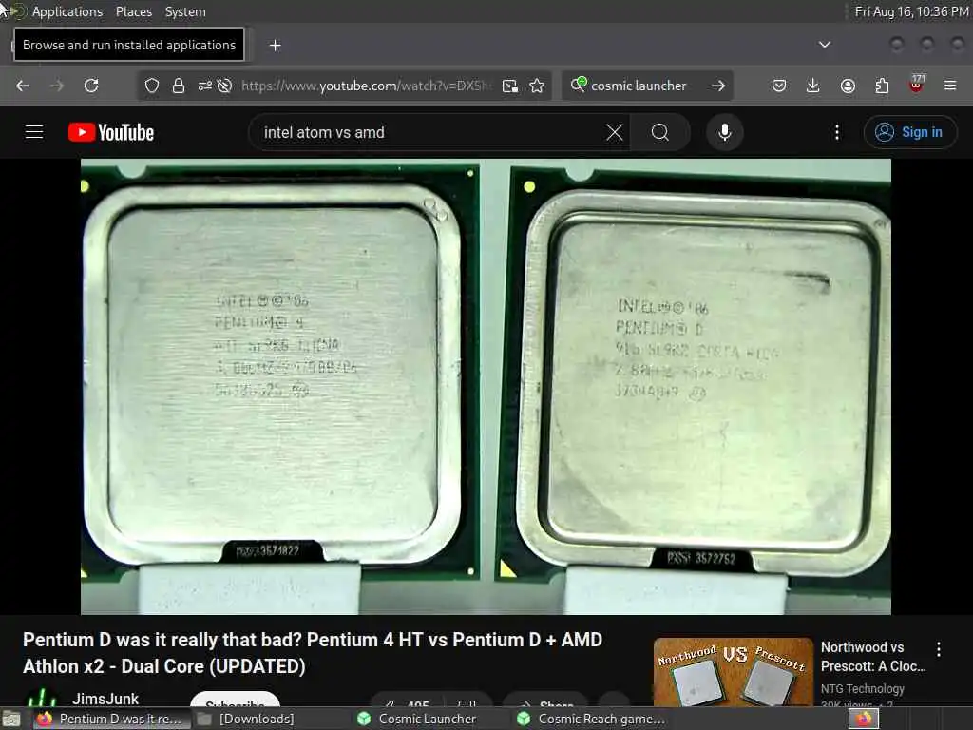Open JimsJunk channel name

click(105, 699)
